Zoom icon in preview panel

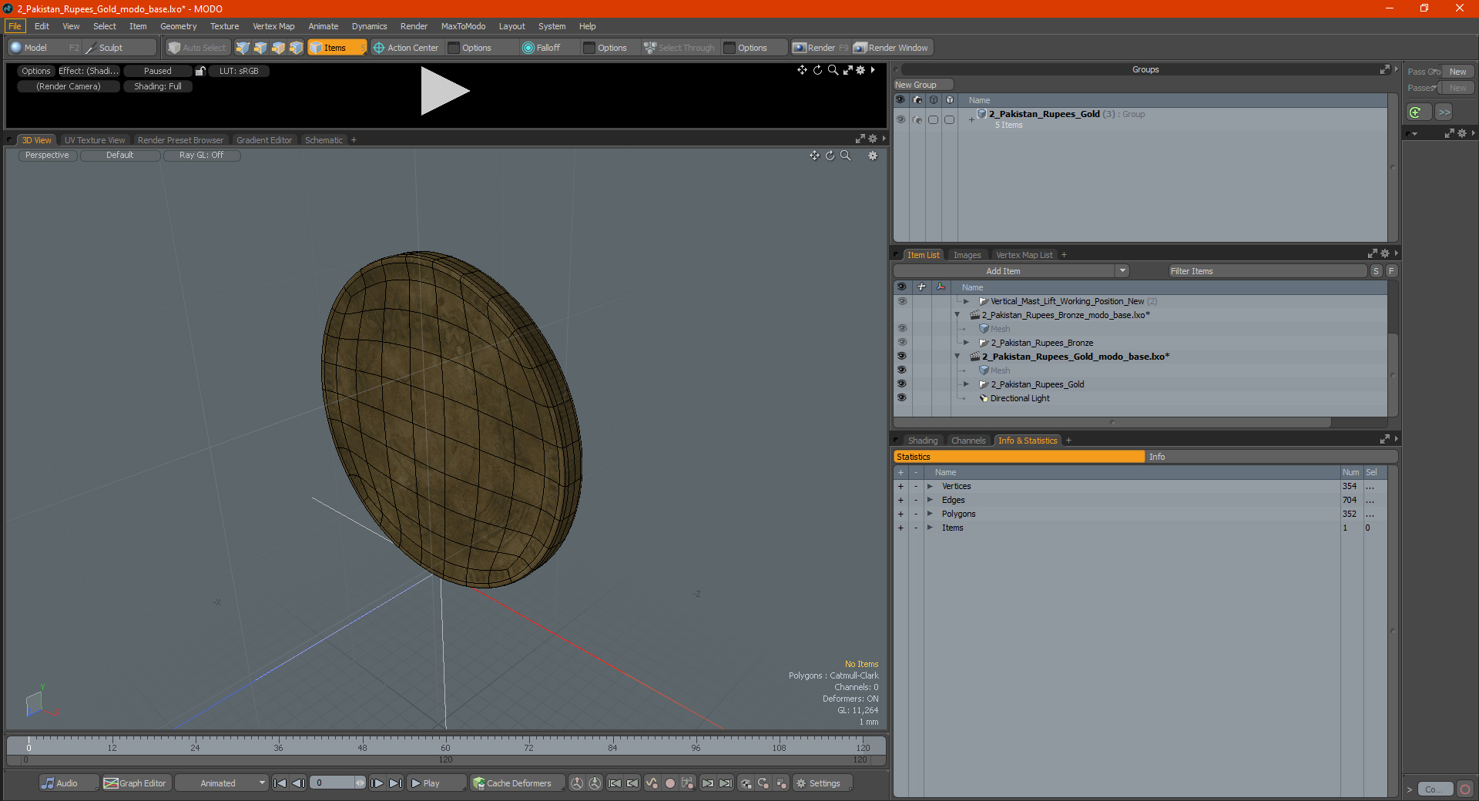point(833,70)
